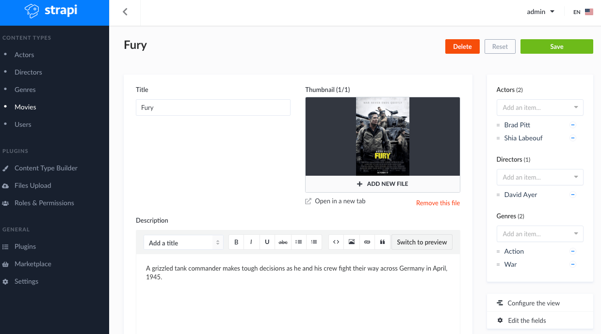601x334 pixels.
Task: Open the Actors add-item dropdown
Action: [x=539, y=107]
